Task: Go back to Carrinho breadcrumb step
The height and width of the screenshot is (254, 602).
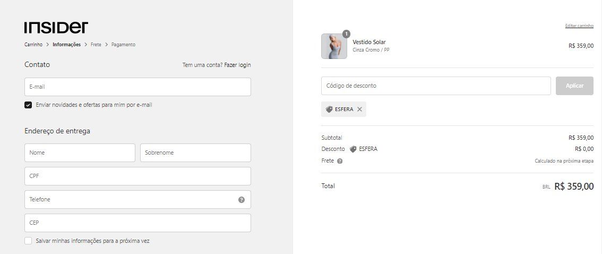Action: 33,45
